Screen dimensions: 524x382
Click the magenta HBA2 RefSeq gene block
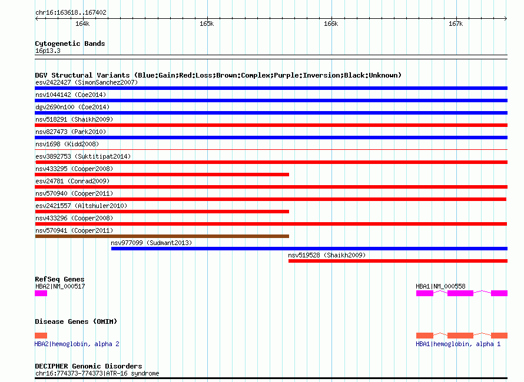click(41, 293)
